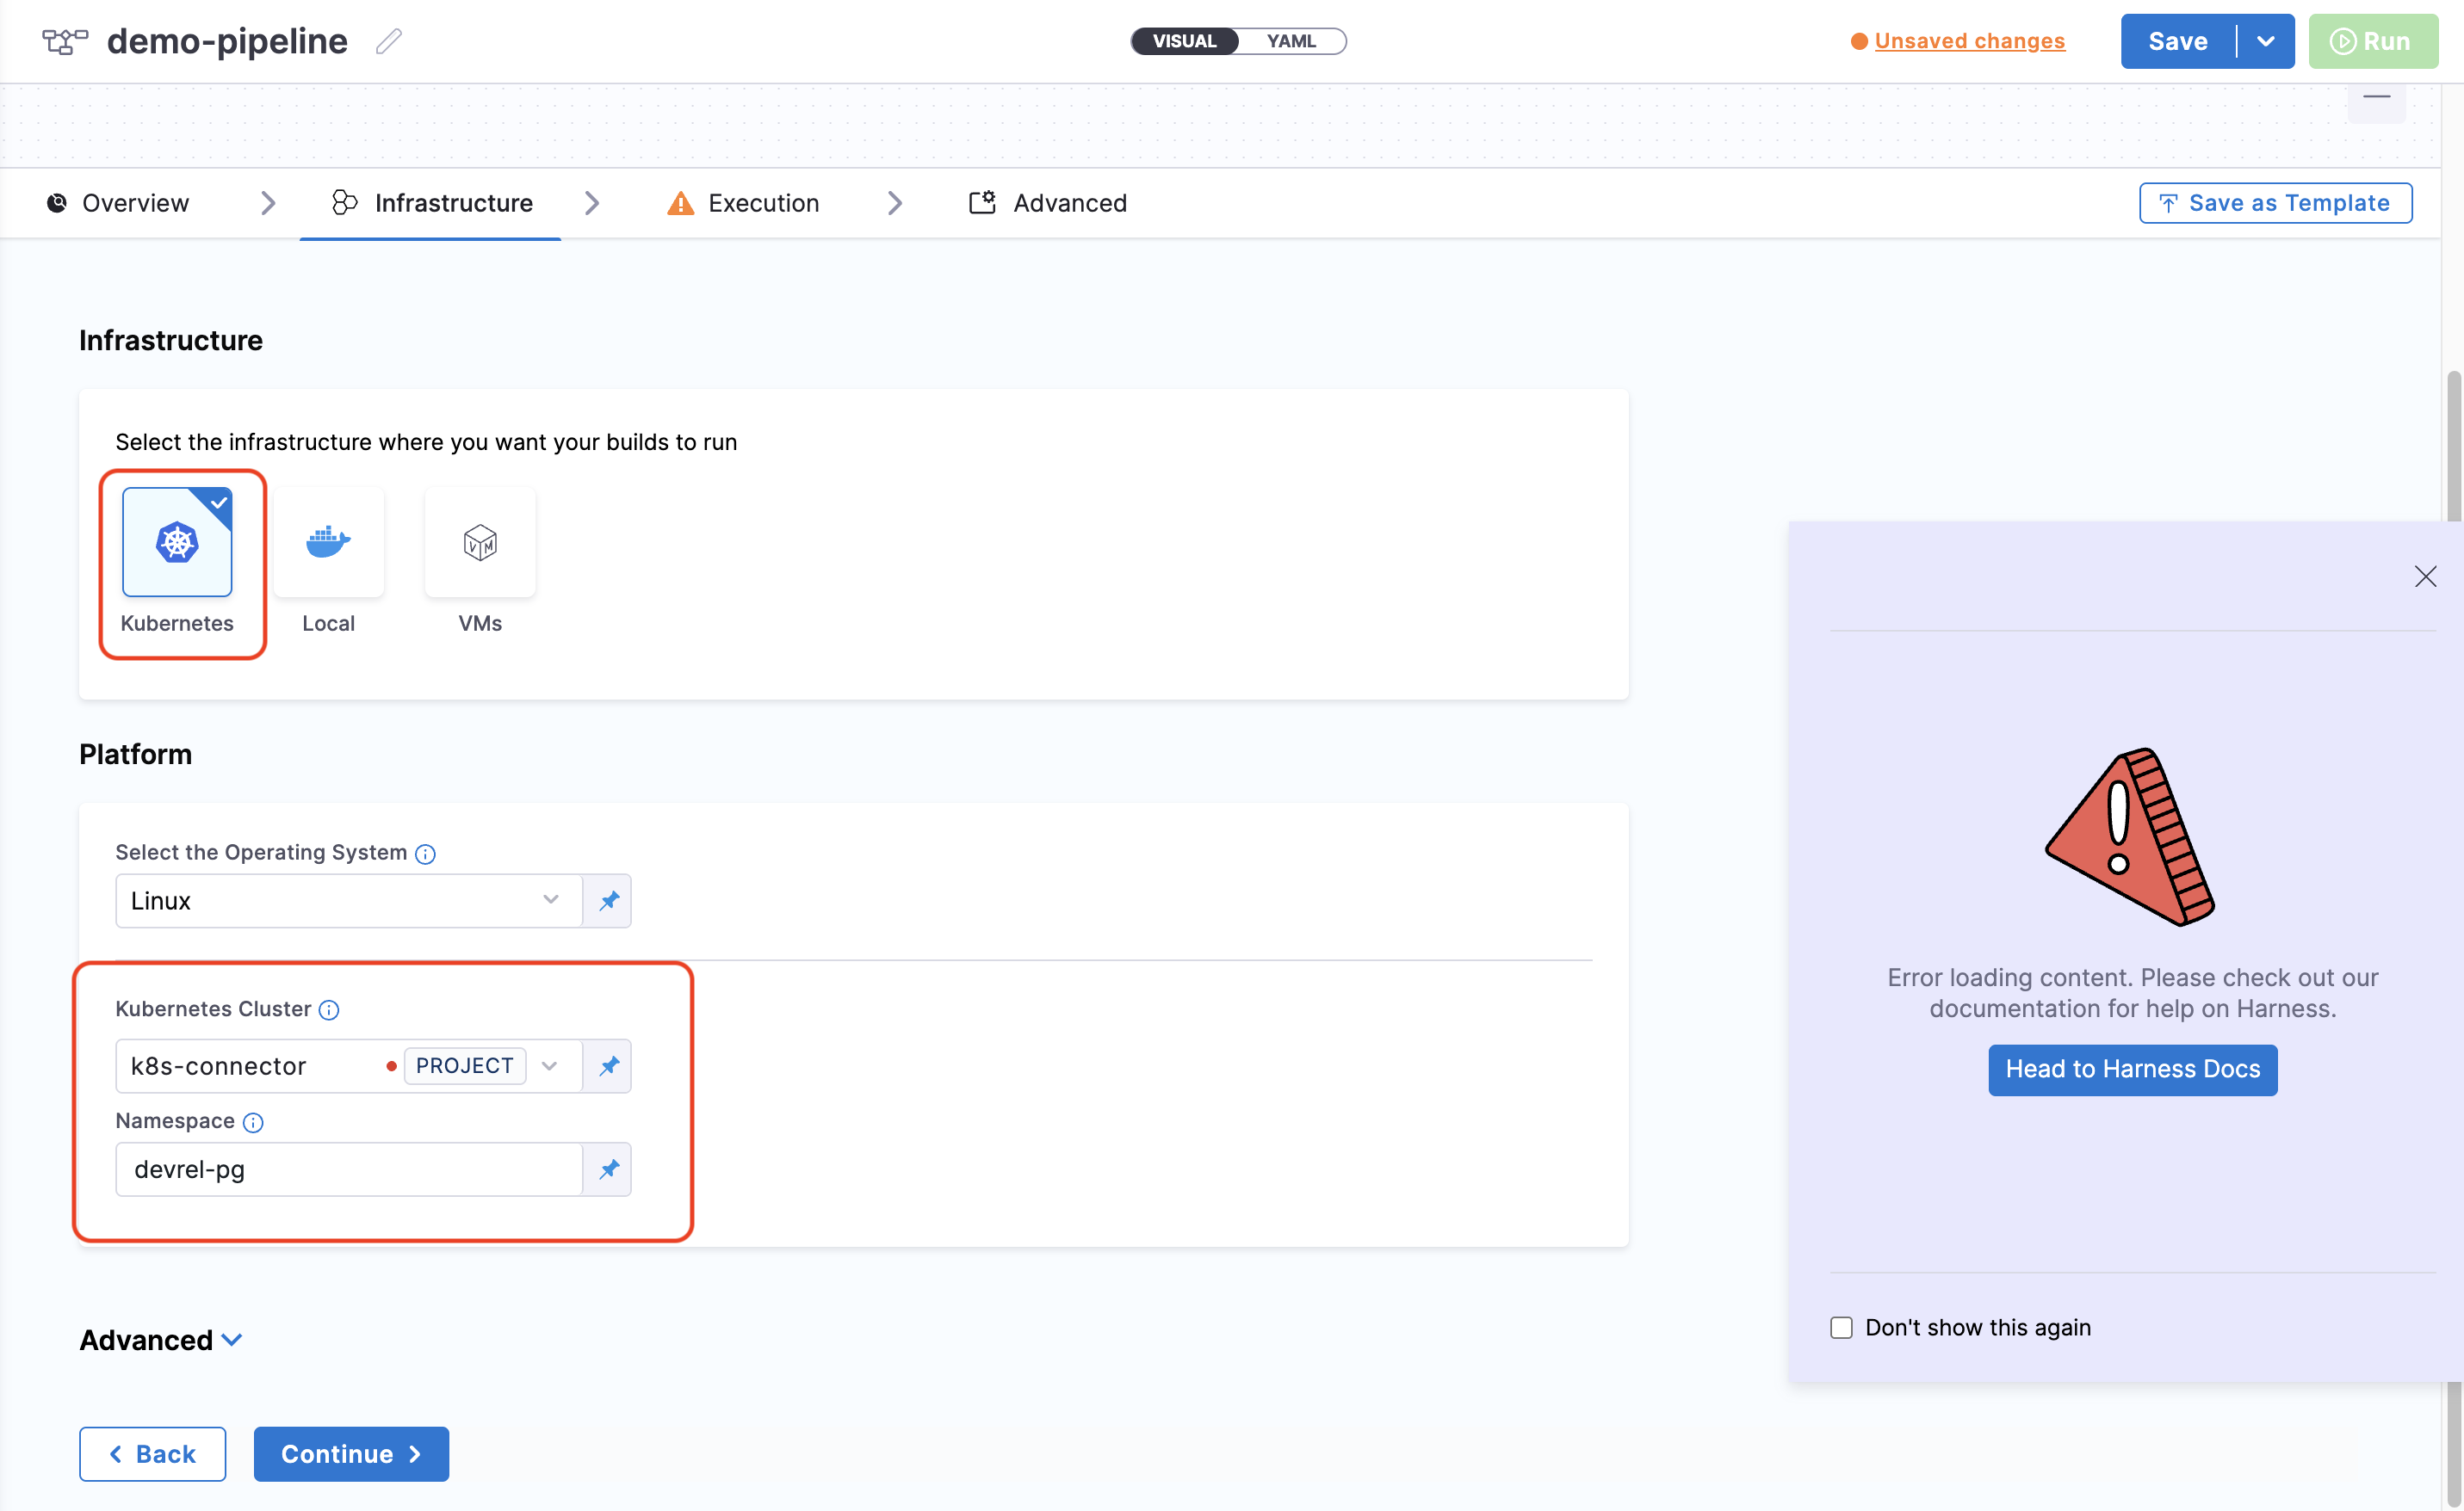Click info icon next to Kubernetes Cluster

click(x=329, y=1009)
